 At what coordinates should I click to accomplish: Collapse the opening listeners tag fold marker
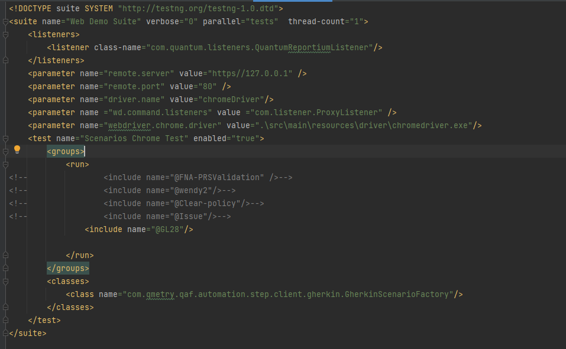click(x=5, y=35)
